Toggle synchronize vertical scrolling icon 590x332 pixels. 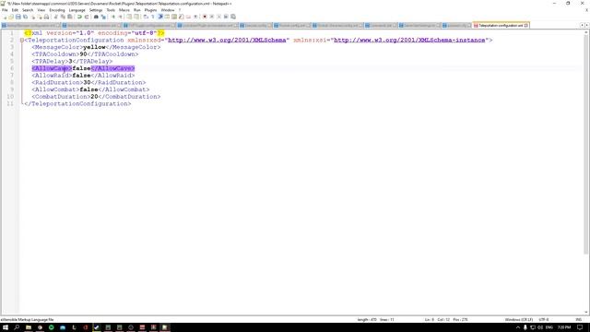[129, 17]
